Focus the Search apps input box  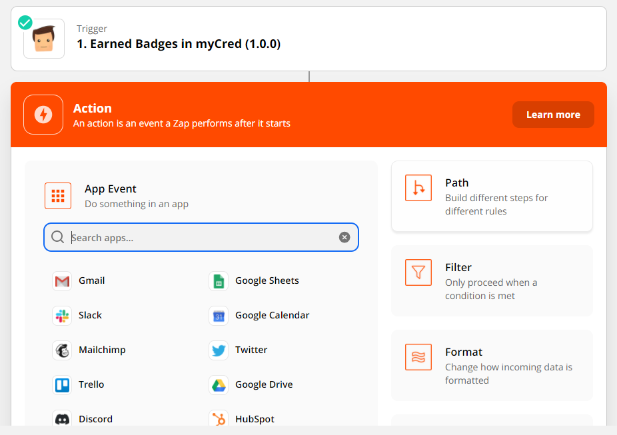(200, 237)
